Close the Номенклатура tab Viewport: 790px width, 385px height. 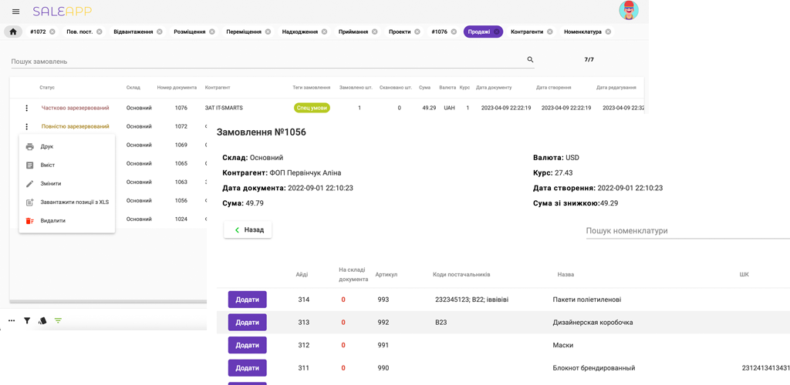pyautogui.click(x=608, y=32)
